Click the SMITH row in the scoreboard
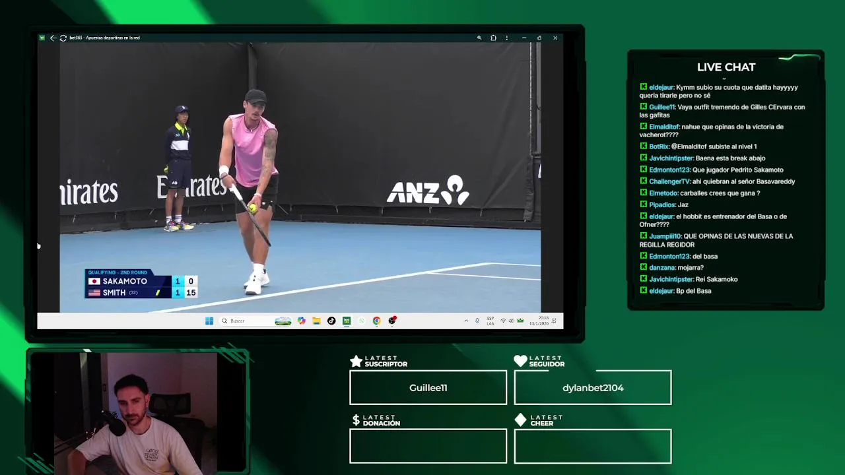 point(141,292)
